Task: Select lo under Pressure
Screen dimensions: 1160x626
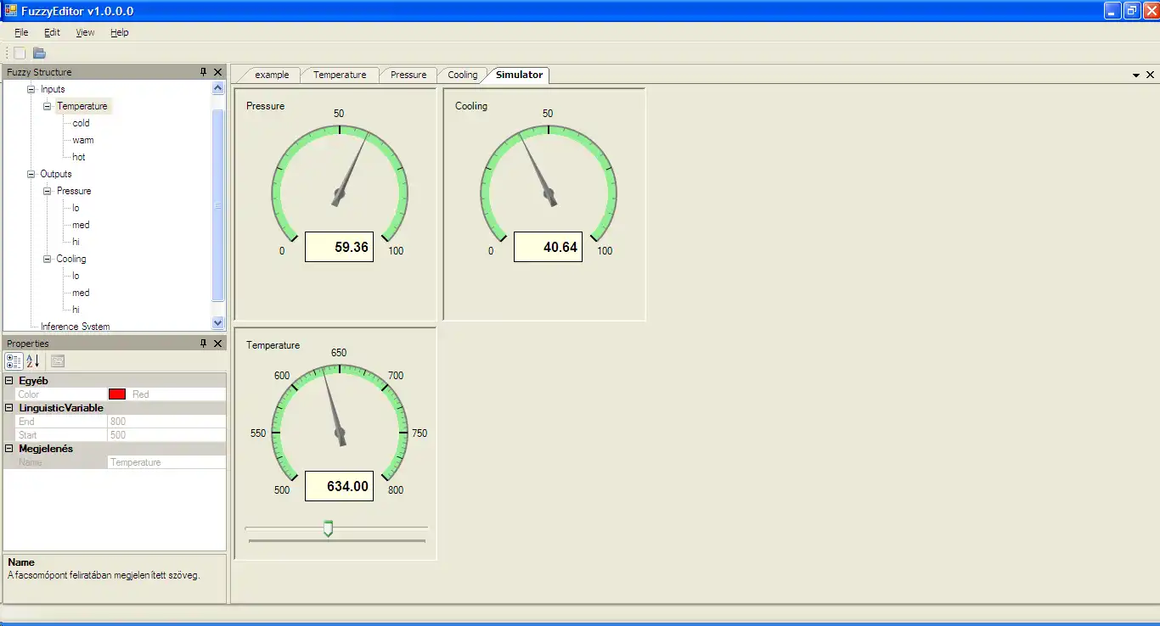Action: pos(76,208)
